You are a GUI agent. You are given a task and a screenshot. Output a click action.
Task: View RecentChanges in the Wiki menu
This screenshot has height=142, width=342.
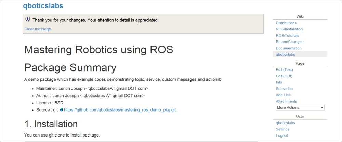289,42
